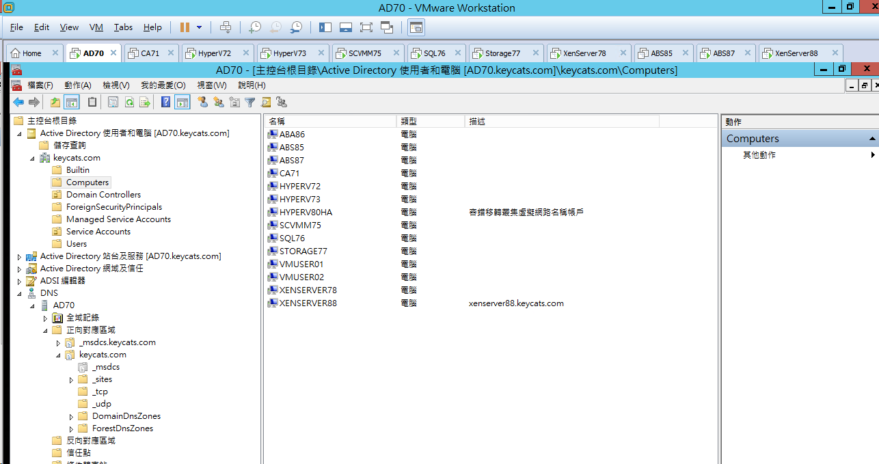Sort list by 描述 column

coord(562,122)
